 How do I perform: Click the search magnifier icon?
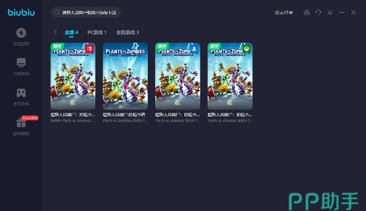click(57, 12)
